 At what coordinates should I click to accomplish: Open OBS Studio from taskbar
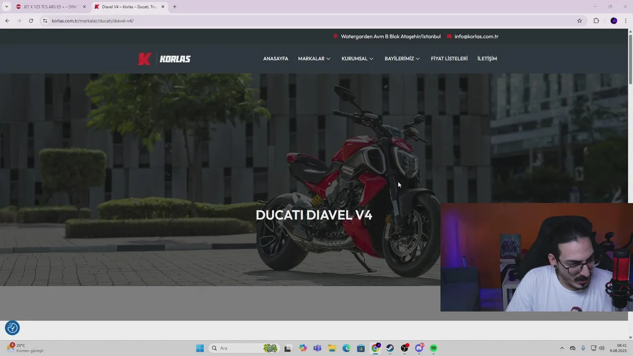click(405, 348)
